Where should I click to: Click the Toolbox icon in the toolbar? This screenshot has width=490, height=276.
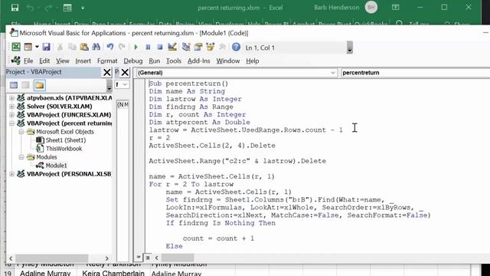tap(223, 47)
